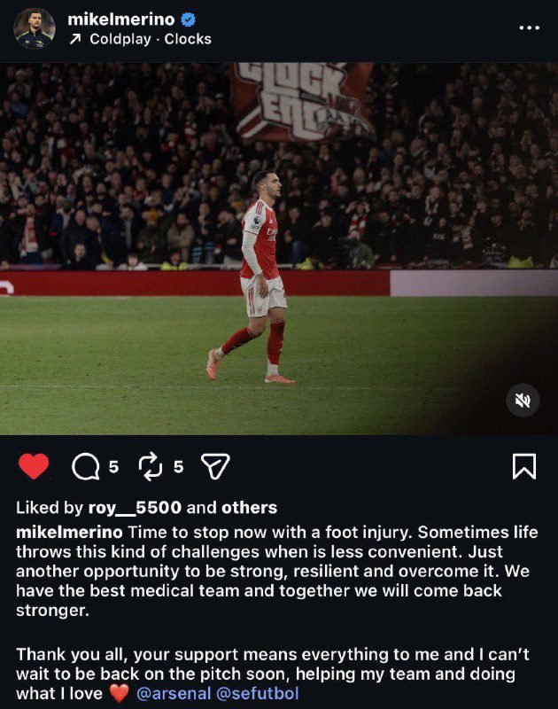558x709 pixels.
Task: Open roy__5500 profile from likes
Action: (135, 508)
